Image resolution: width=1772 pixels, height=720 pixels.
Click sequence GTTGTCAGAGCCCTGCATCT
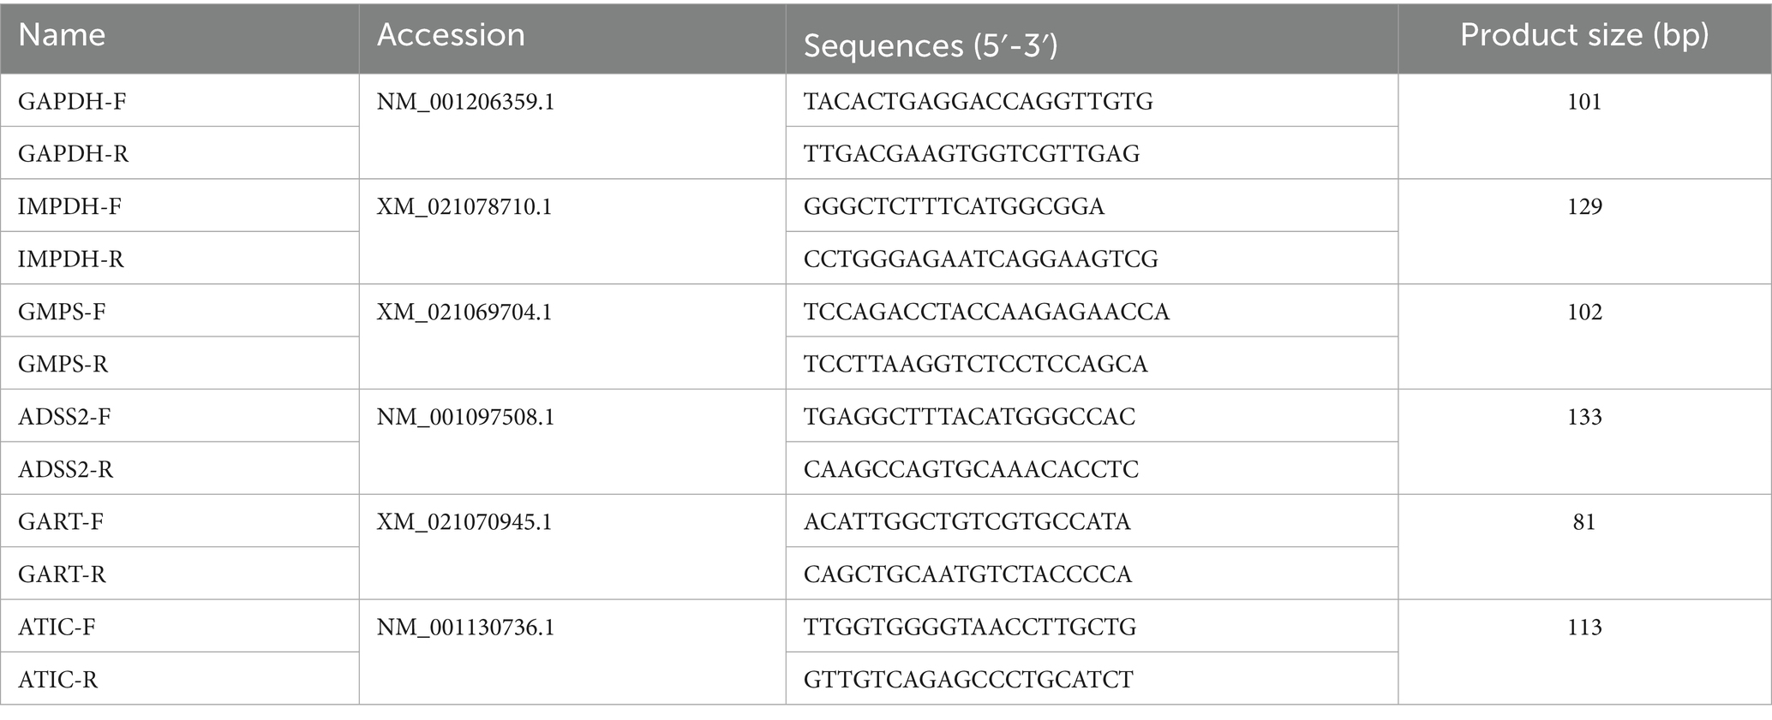(968, 680)
